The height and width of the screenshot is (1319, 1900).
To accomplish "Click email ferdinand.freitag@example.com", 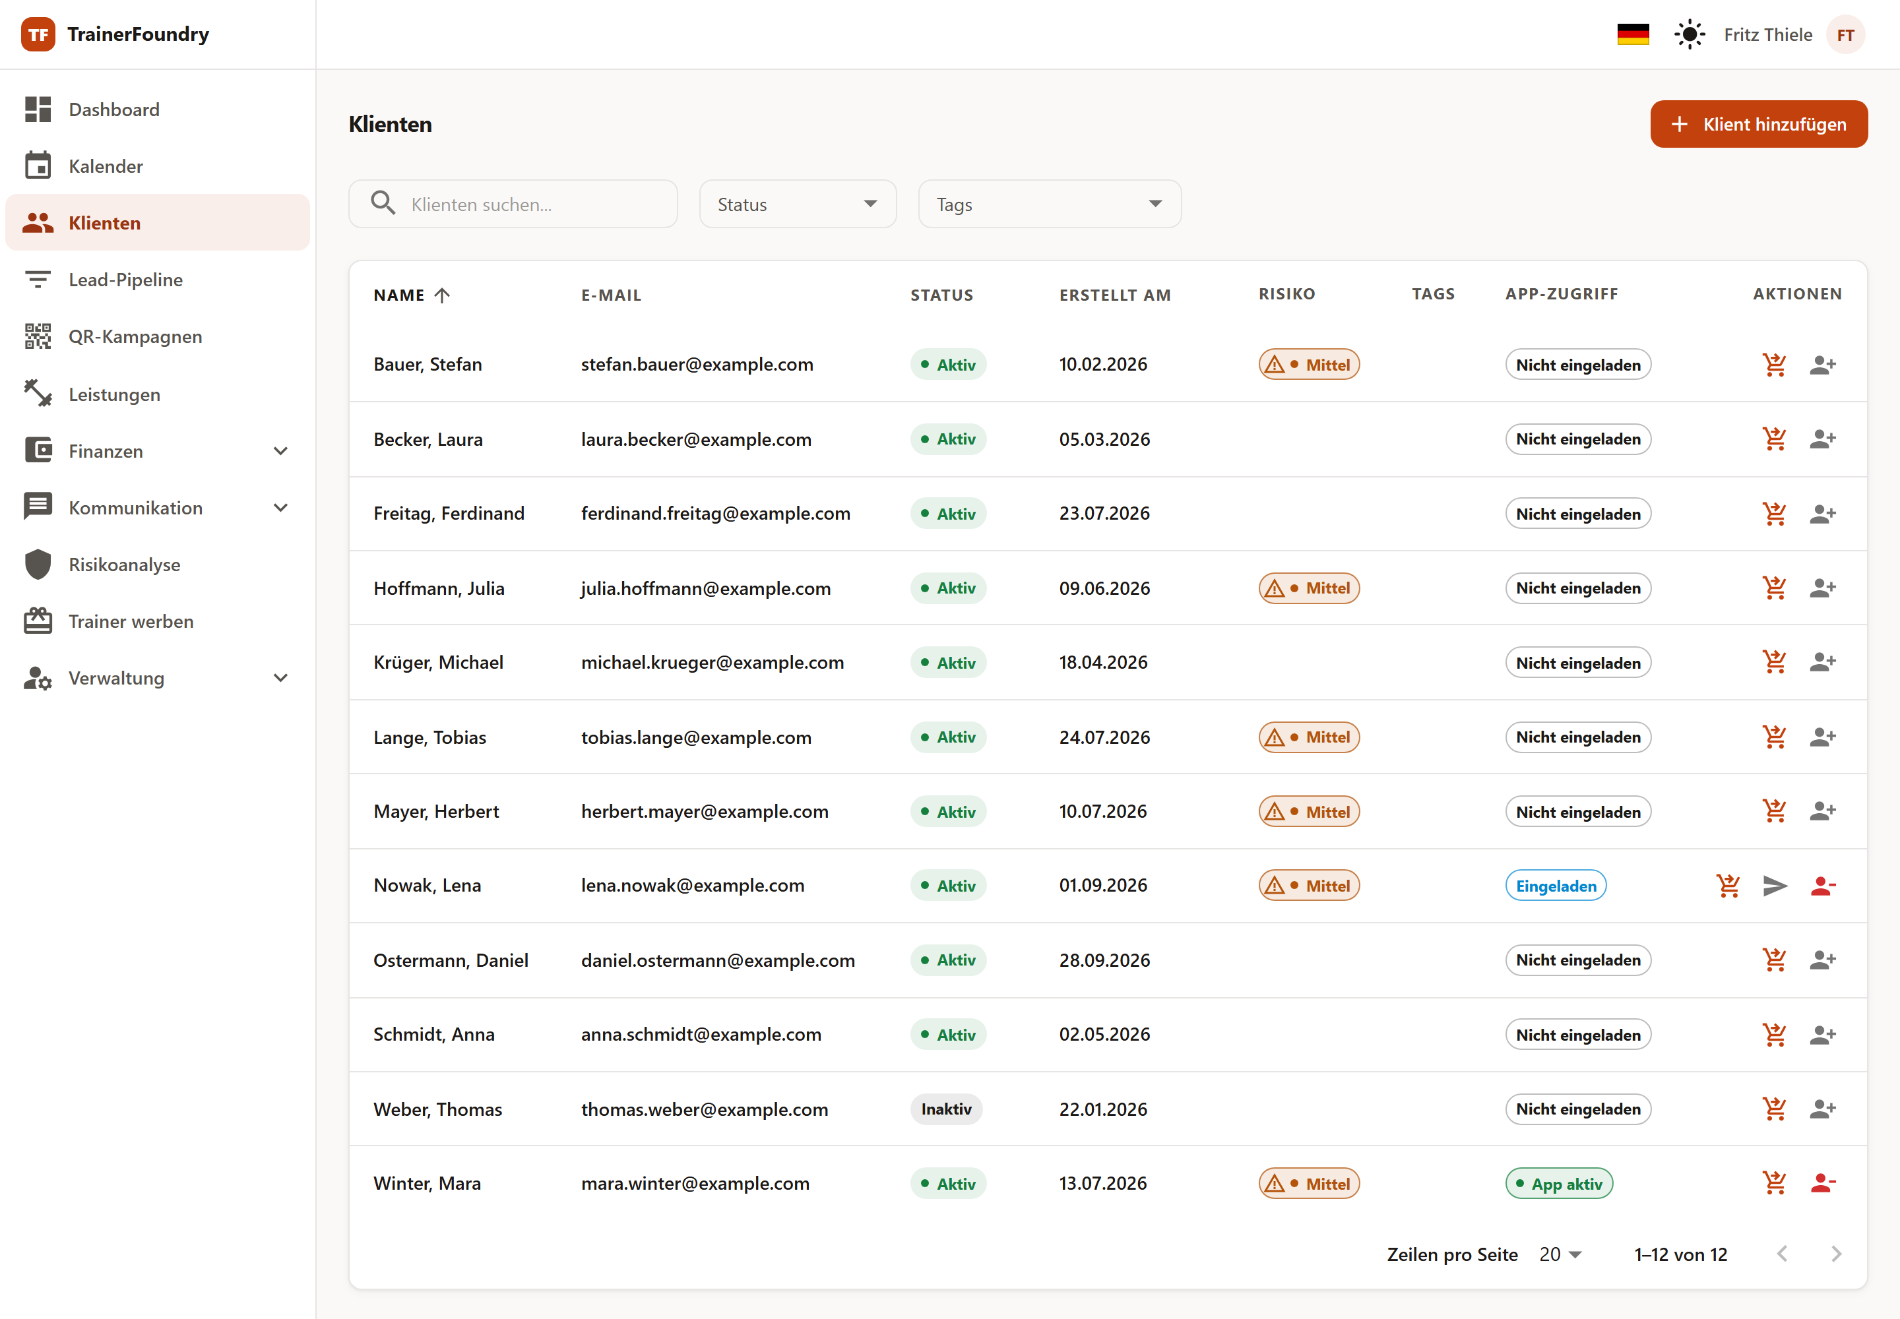I will tap(715, 513).
